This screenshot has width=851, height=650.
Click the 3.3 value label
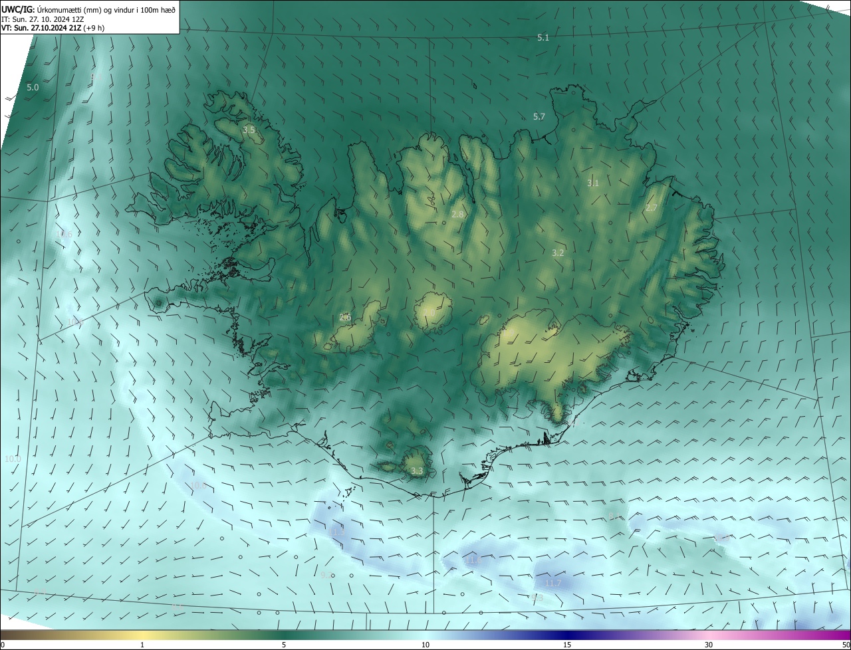point(417,471)
